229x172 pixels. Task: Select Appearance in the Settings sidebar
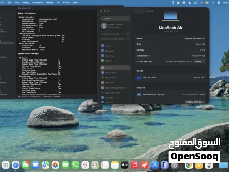(x=115, y=78)
